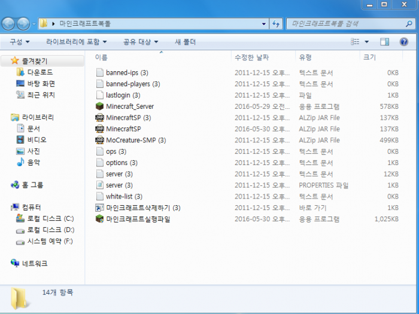Image resolution: width=419 pixels, height=314 pixels.
Task: Select MinecraftSP (3) JAR icon
Action: (x=100, y=117)
